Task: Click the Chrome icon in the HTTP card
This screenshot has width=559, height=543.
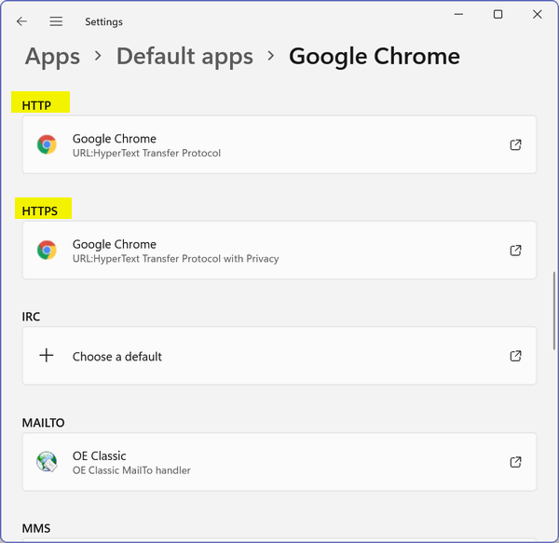Action: [x=47, y=144]
